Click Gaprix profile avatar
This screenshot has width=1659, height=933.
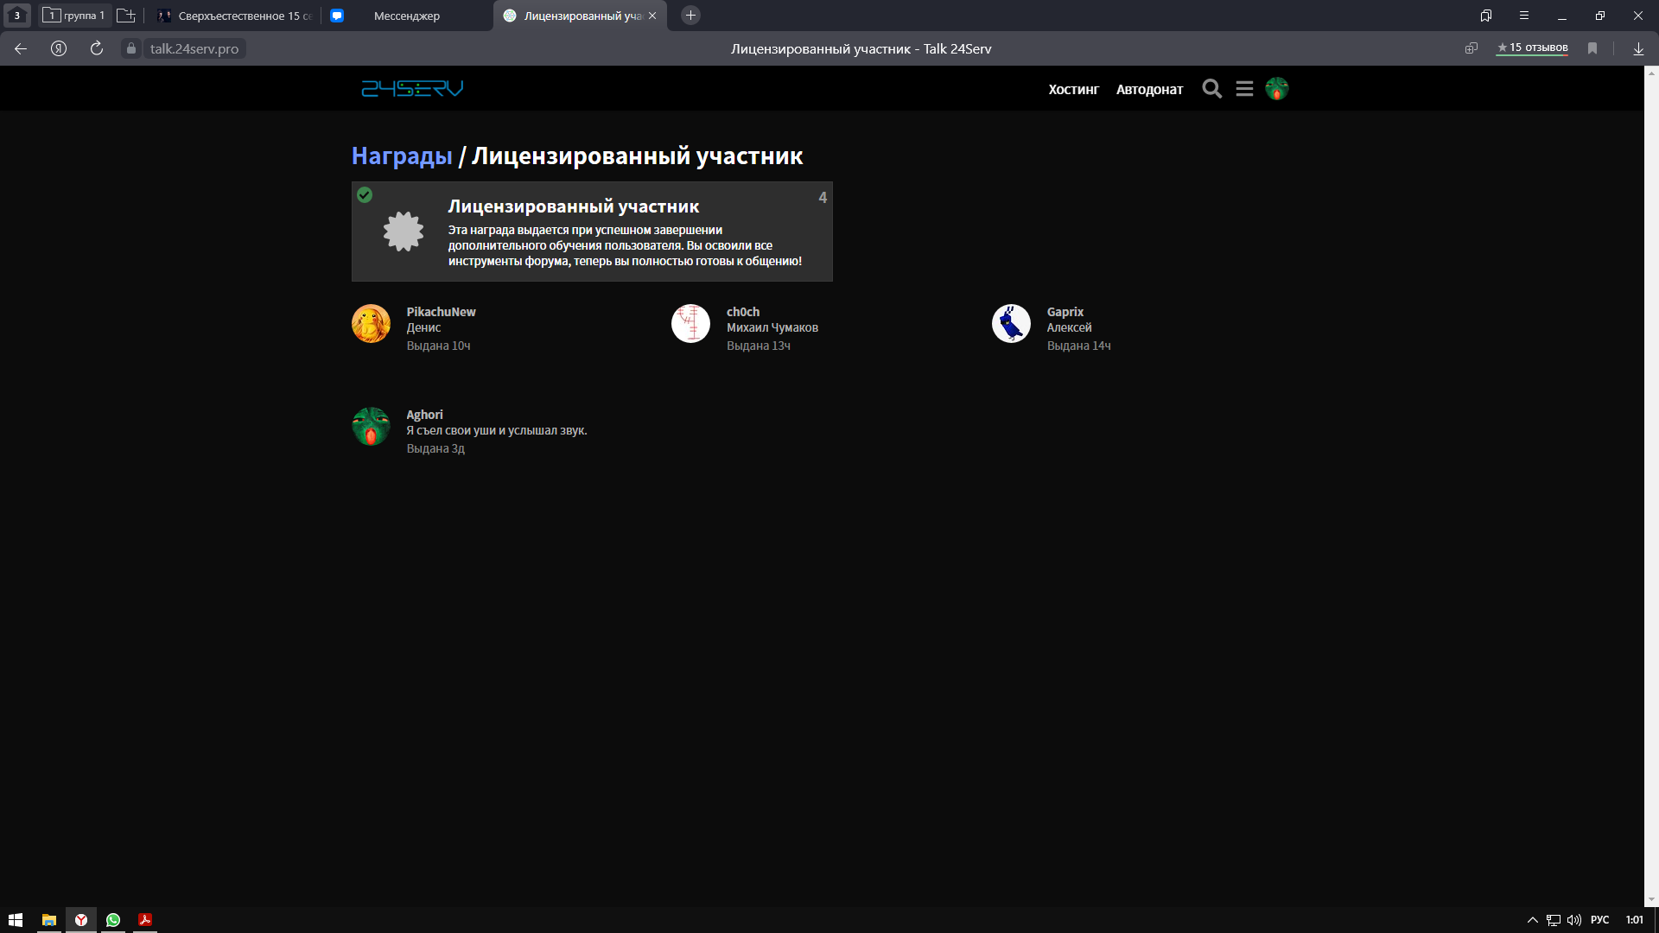pyautogui.click(x=1011, y=324)
